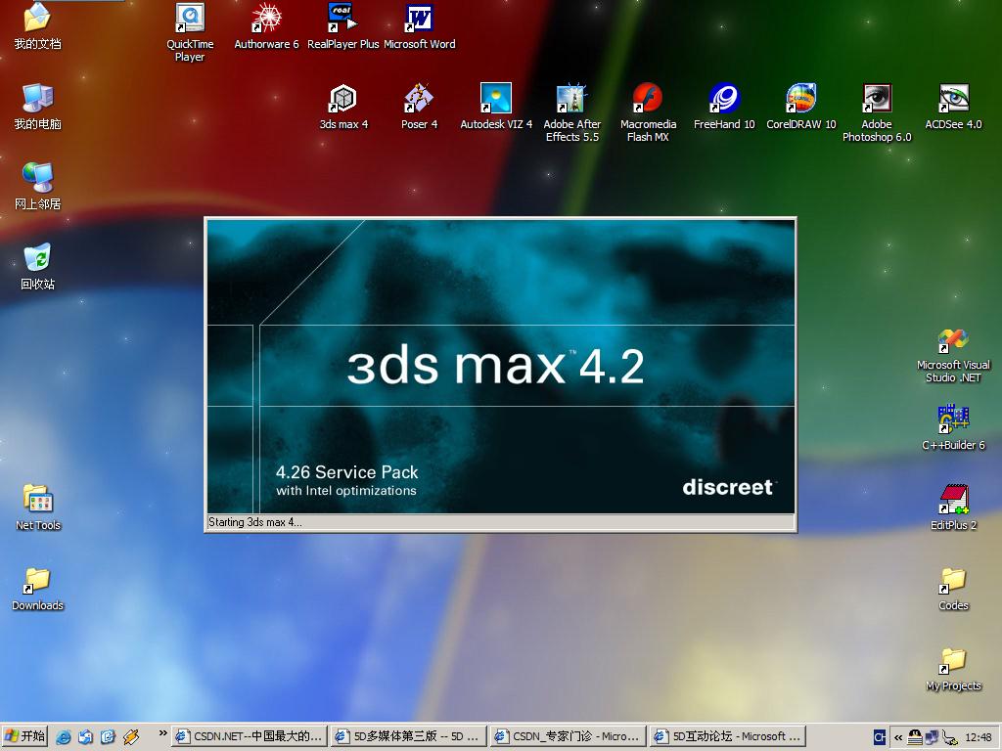Viewport: 1002px width, 751px height.
Task: Launch RealPlayer Plus shortcut
Action: click(x=342, y=18)
